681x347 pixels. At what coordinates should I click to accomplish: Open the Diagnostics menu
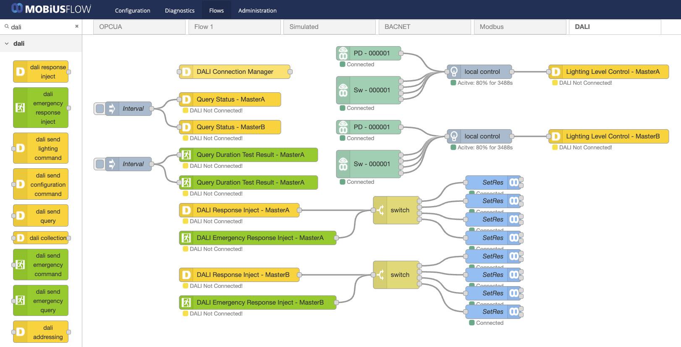(180, 10)
